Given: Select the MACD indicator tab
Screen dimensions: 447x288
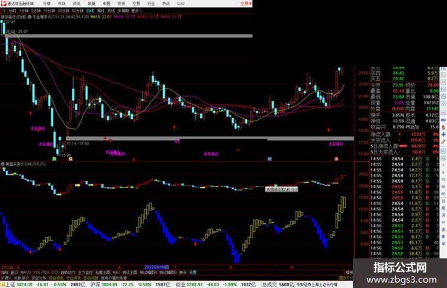Looking at the screenshot, I should pos(26,272).
